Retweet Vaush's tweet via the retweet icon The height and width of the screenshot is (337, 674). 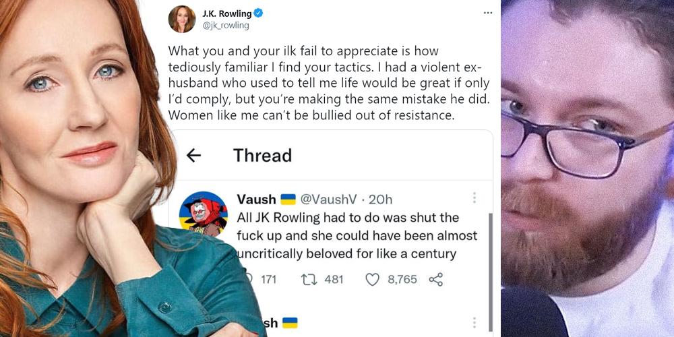pos(310,279)
